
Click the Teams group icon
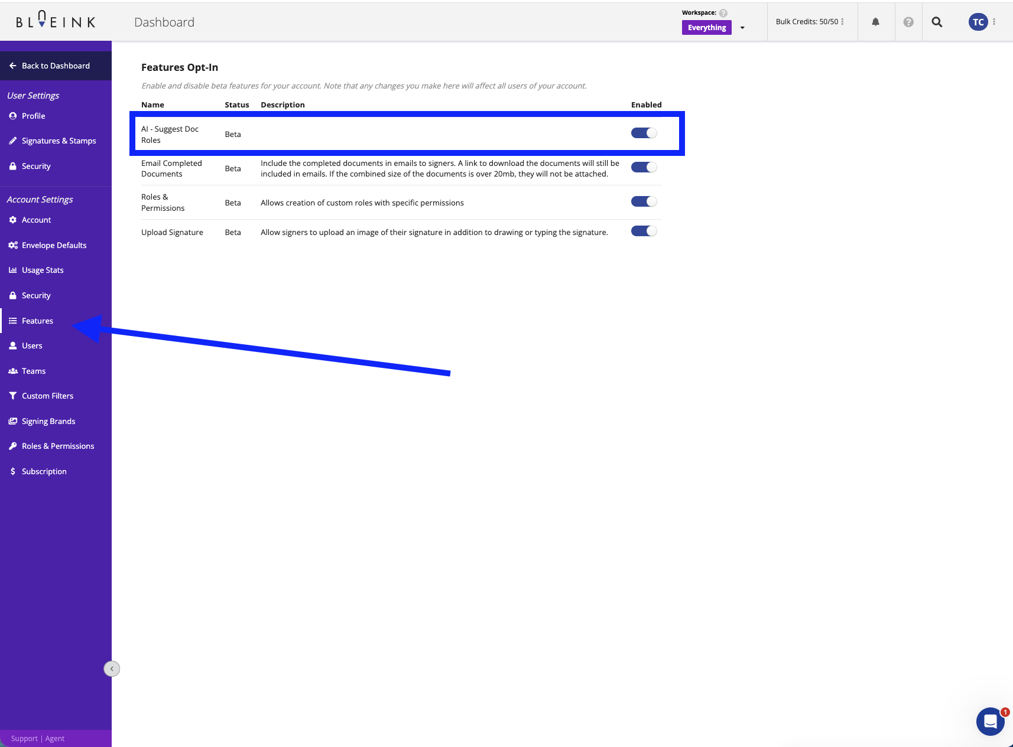[12, 371]
